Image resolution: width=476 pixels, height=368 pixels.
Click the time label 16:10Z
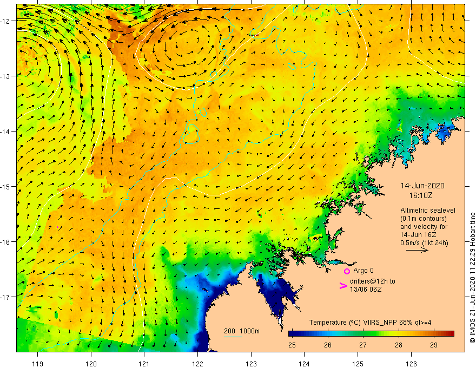(x=420, y=195)
